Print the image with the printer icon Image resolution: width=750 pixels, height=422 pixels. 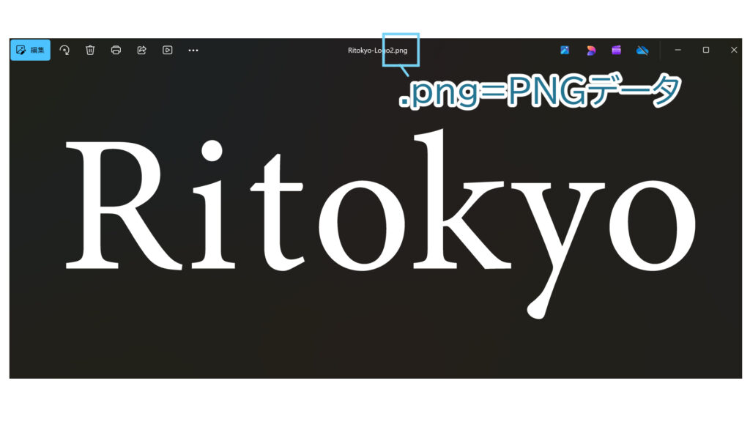click(116, 51)
